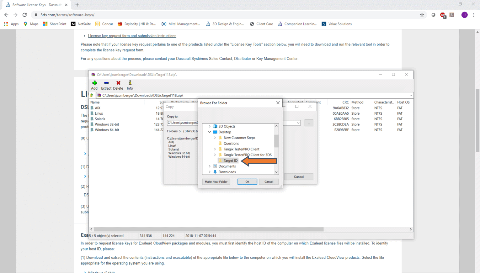
Task: Open the Paylocity bookmark
Action: (137, 24)
